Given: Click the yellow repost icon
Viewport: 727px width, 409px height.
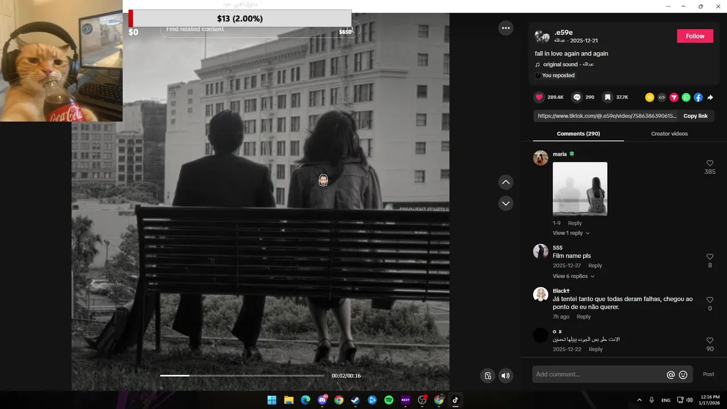Looking at the screenshot, I should click(650, 97).
